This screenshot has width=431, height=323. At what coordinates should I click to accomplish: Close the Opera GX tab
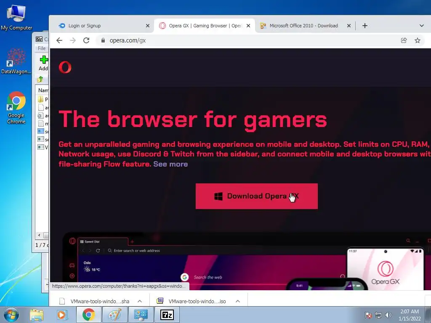(248, 26)
